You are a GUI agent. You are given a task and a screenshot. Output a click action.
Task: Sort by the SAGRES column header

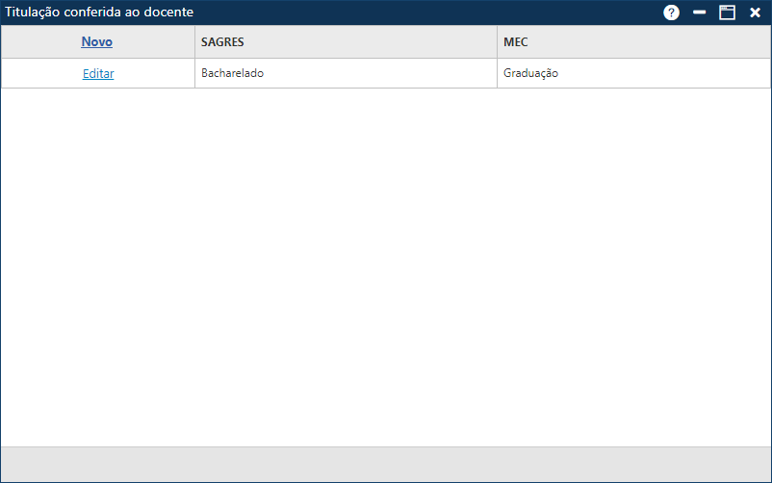221,42
